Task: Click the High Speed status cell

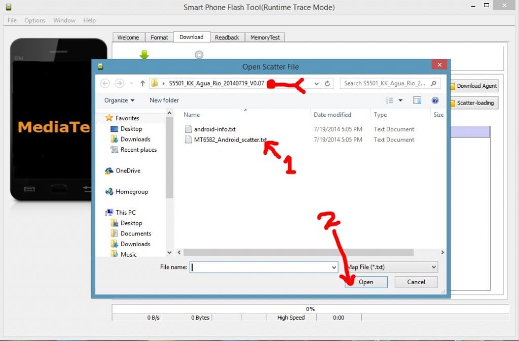Action: tap(291, 318)
